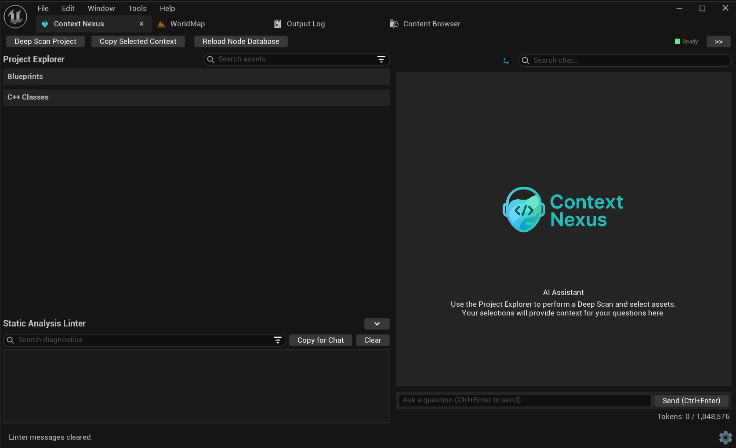Screen dimensions: 736x448
Task: Open the Window menu
Action: (x=101, y=8)
